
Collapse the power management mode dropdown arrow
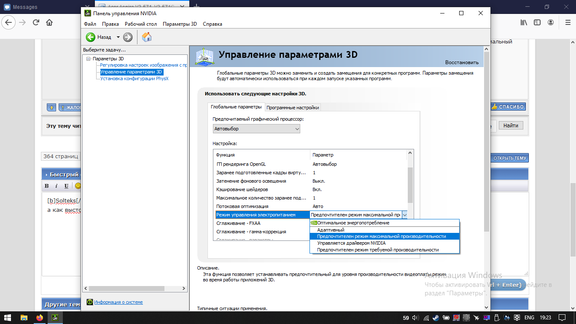(x=405, y=215)
